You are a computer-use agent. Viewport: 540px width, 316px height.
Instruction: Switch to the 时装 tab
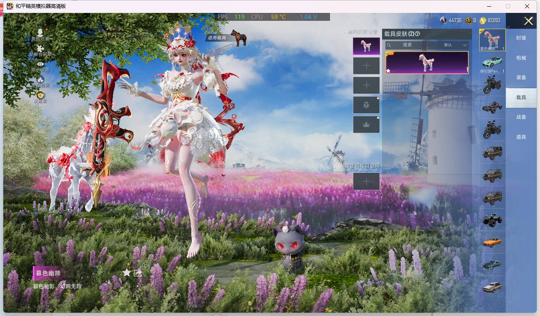pos(521,38)
